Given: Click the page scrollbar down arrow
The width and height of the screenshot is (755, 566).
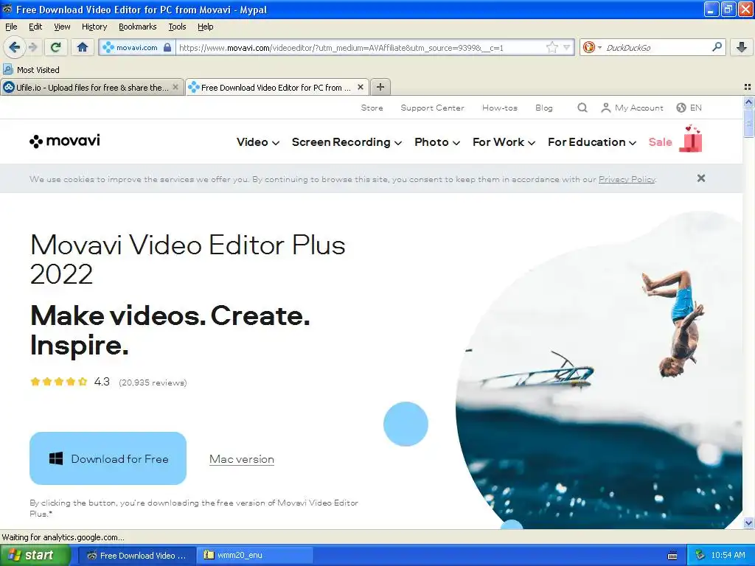Looking at the screenshot, I should (x=748, y=523).
